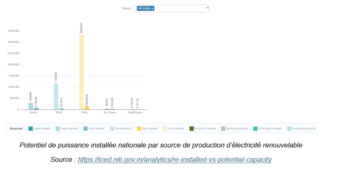Click the Wind axis label
The width and height of the screenshot is (349, 178).
click(x=59, y=113)
